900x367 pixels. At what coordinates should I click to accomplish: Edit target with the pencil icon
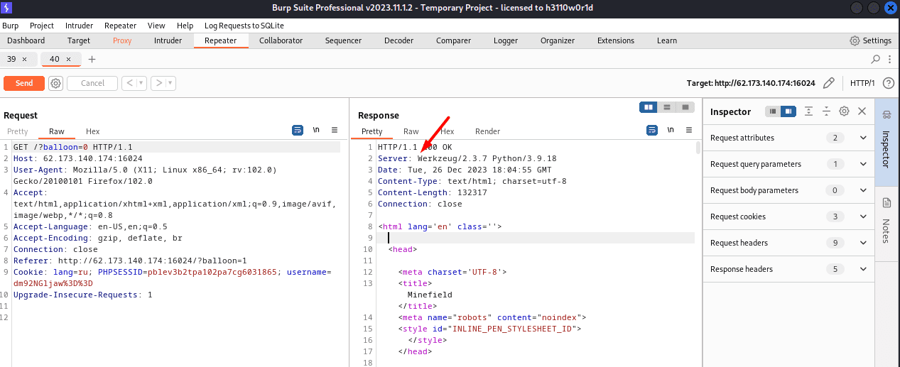(x=828, y=83)
